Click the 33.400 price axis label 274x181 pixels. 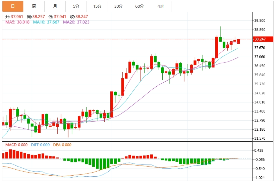coord(260,111)
